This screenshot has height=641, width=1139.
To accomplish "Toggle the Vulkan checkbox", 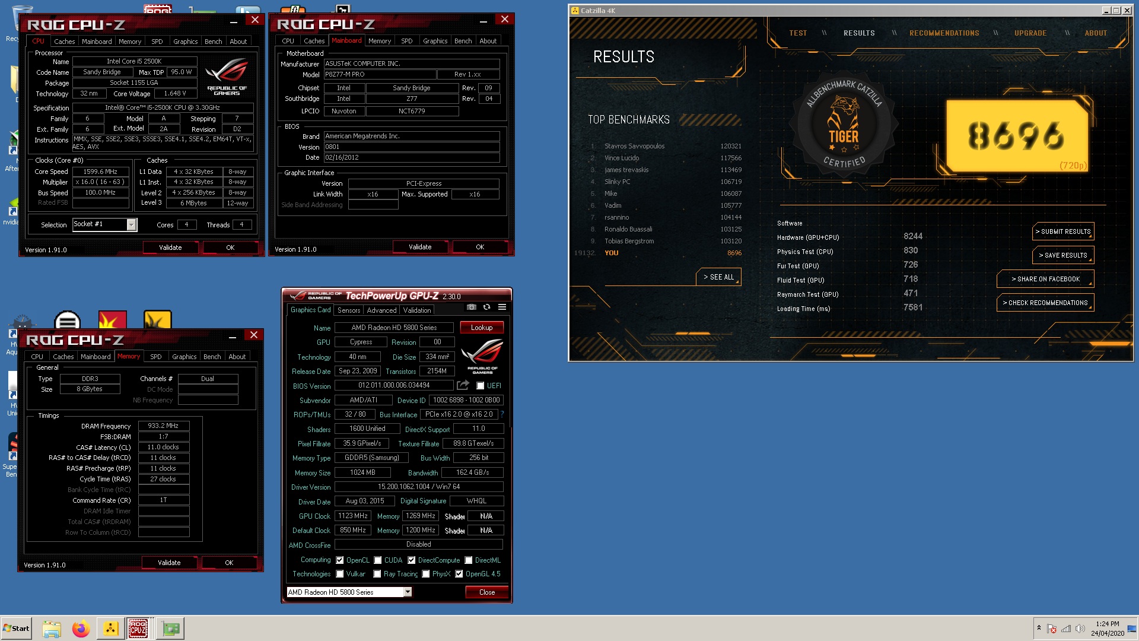I will (x=340, y=574).
